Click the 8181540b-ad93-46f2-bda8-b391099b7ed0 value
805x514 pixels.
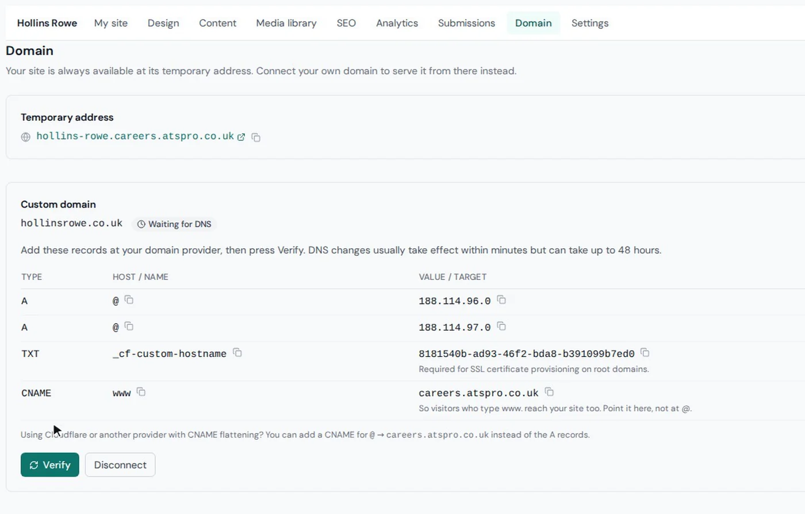pos(527,354)
